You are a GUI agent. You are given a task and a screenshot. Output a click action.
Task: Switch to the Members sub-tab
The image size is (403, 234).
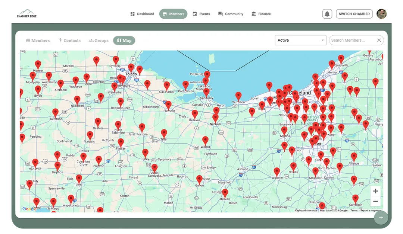(38, 41)
